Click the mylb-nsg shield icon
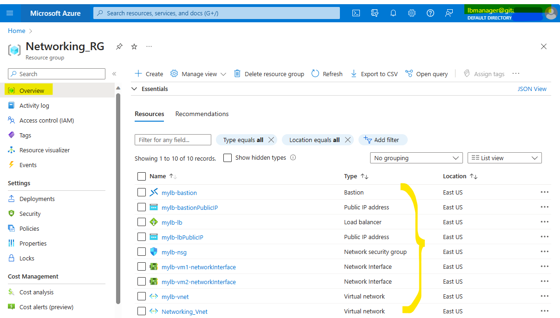This screenshot has width=560, height=318. click(154, 252)
